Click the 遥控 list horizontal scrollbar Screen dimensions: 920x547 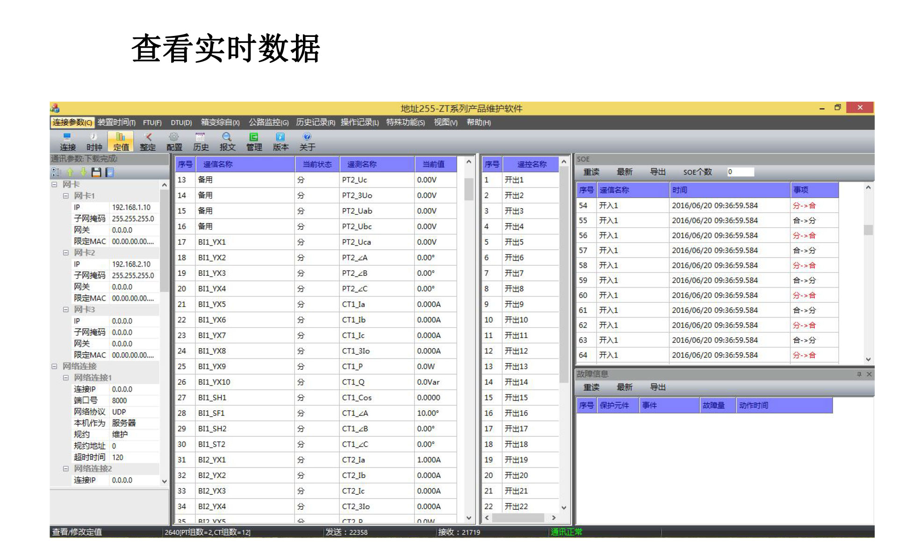(x=518, y=518)
